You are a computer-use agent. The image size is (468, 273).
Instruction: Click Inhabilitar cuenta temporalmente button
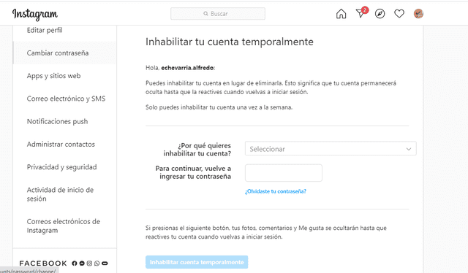(x=197, y=262)
